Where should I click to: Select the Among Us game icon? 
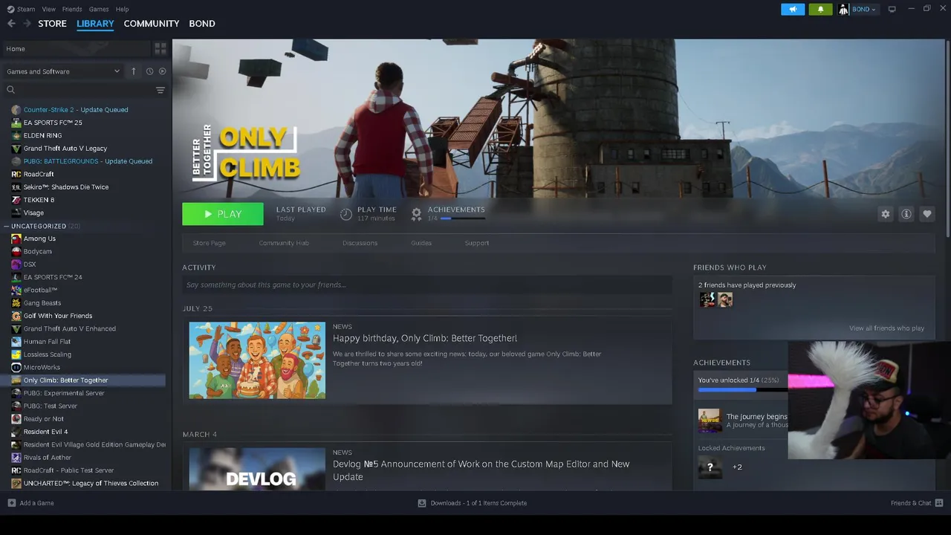click(x=16, y=239)
